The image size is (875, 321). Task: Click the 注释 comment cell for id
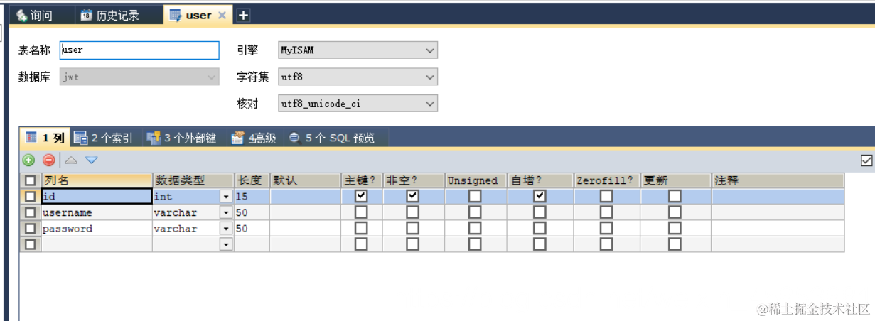coord(778,197)
